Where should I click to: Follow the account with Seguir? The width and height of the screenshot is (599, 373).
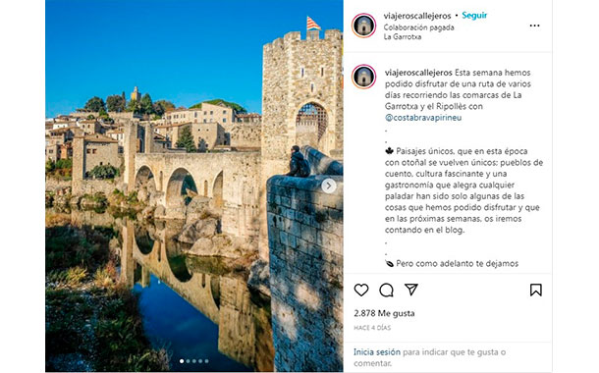[474, 16]
